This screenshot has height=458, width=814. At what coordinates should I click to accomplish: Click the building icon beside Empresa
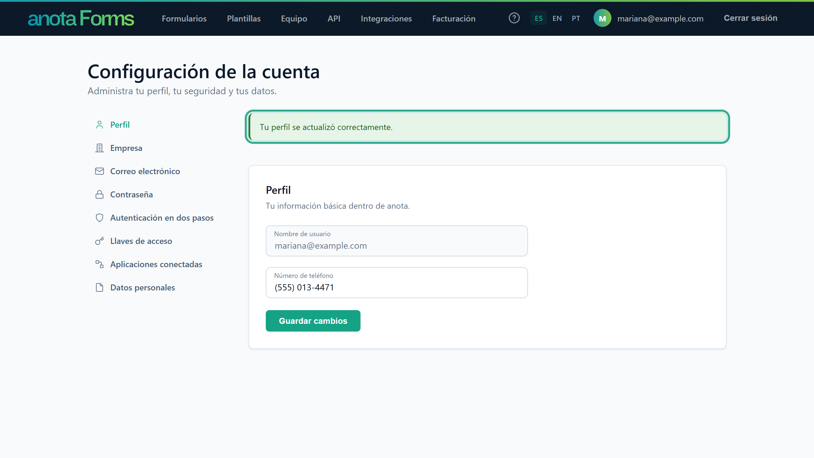click(100, 148)
